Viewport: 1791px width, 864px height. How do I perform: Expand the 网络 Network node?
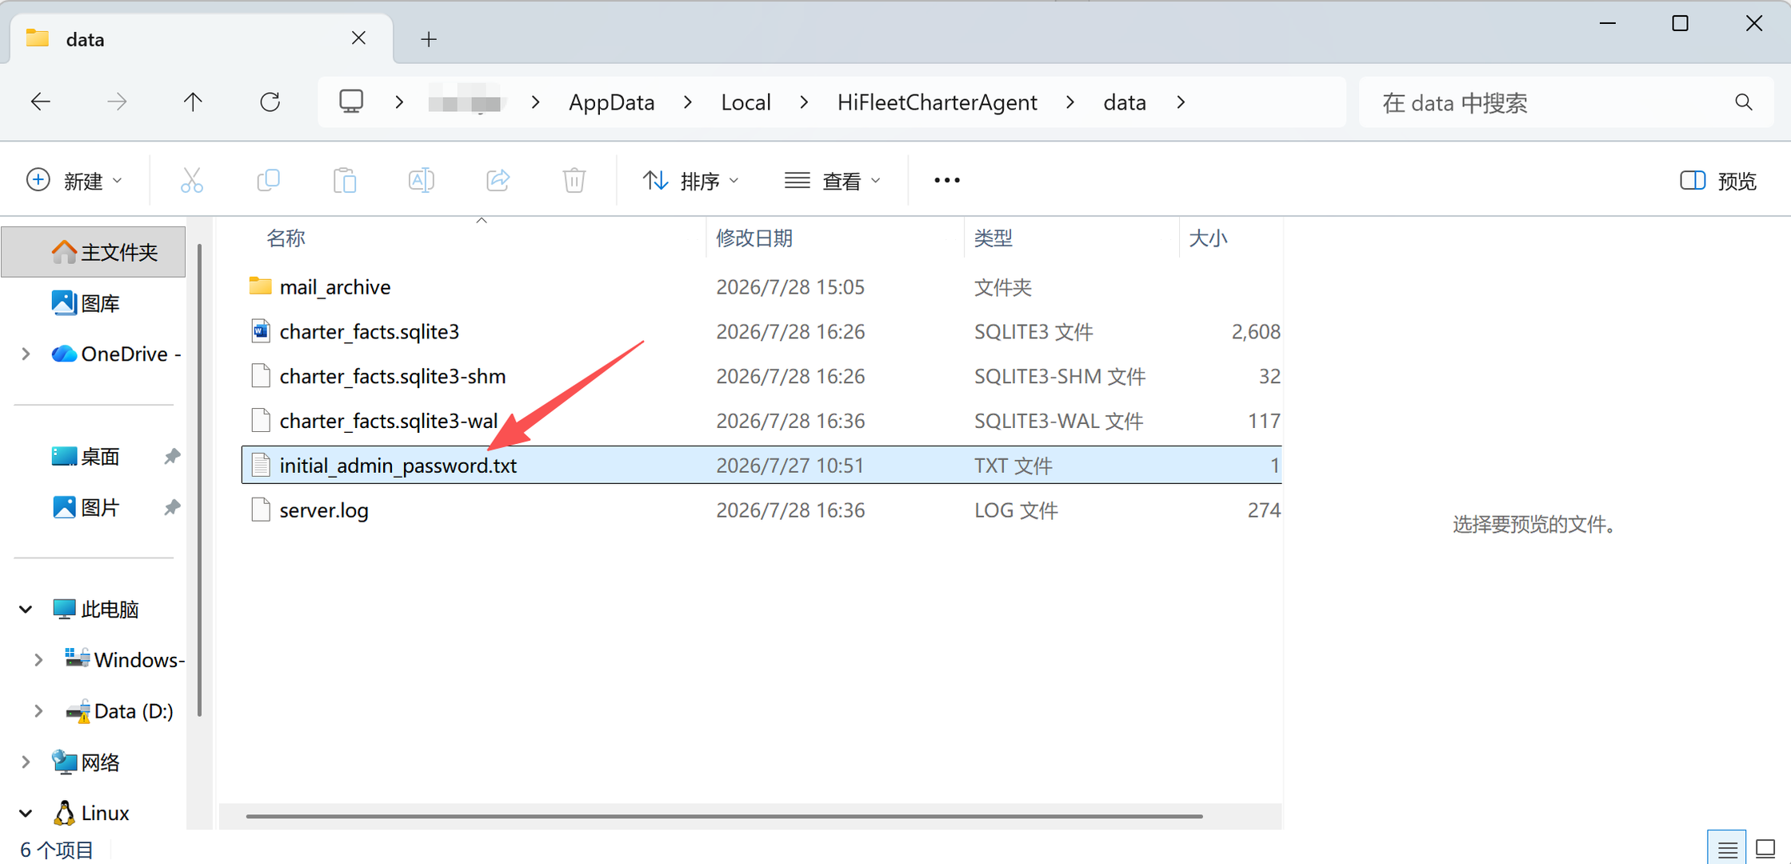[x=26, y=762]
